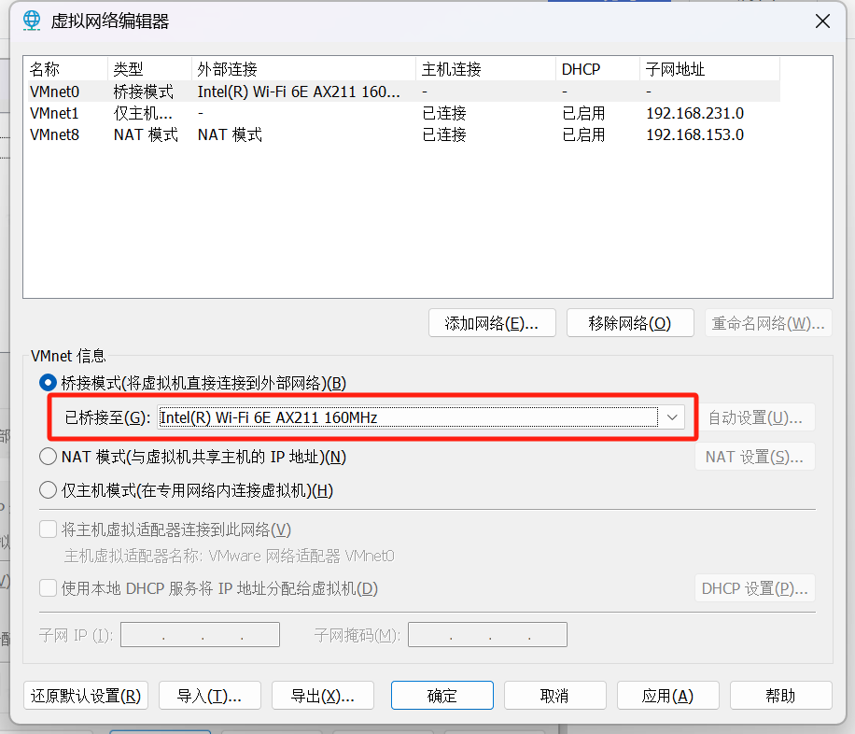
Task: Open NAT 设置(S)... button
Action: pos(755,457)
